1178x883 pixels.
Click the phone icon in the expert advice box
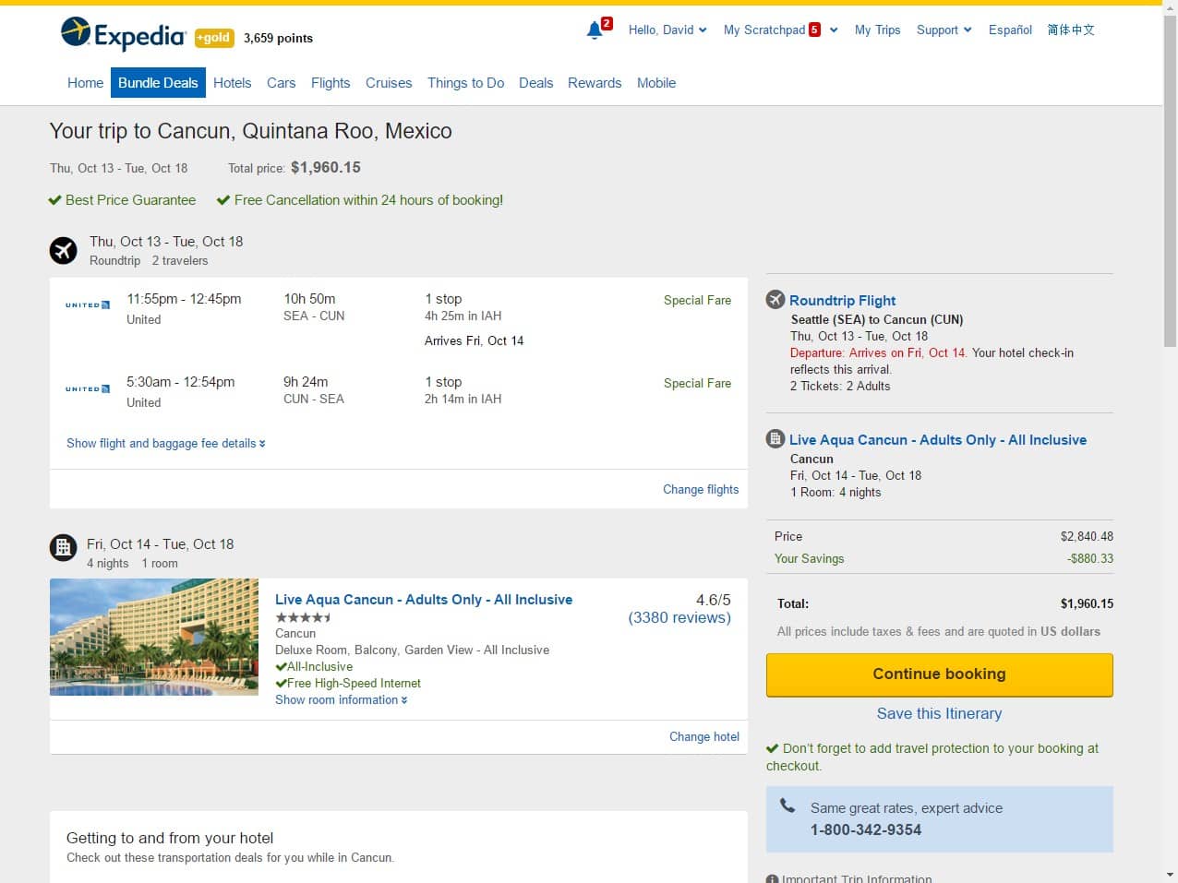787,805
